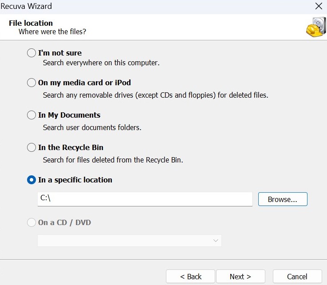Select the "In My Documents" radio button
Screen dimensions: 327x285
pos(32,115)
